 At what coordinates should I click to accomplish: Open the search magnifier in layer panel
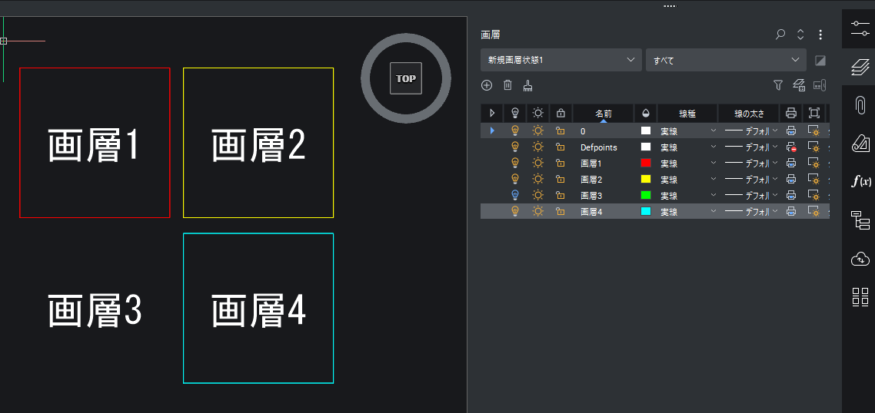pos(780,35)
